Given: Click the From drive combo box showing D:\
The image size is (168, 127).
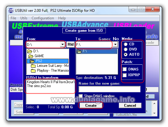Looking at the screenshot, I should click(x=46, y=44).
